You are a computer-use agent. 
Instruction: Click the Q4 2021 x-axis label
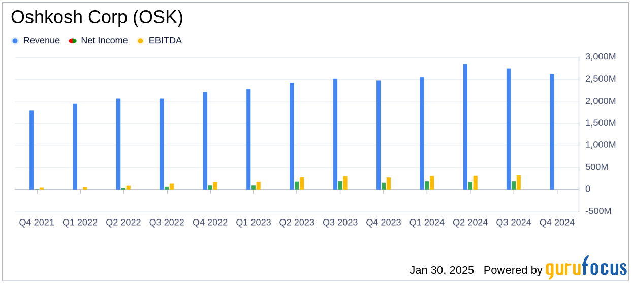pyautogui.click(x=37, y=223)
